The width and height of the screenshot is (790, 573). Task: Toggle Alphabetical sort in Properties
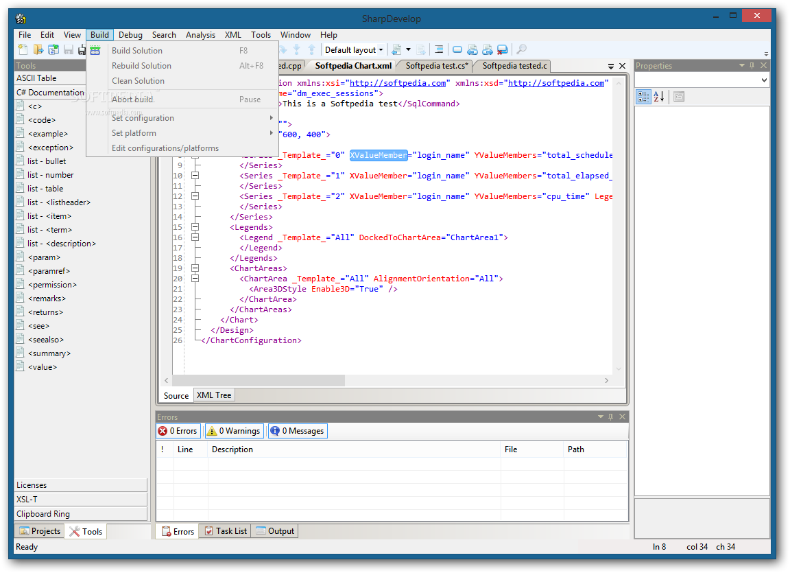[658, 97]
